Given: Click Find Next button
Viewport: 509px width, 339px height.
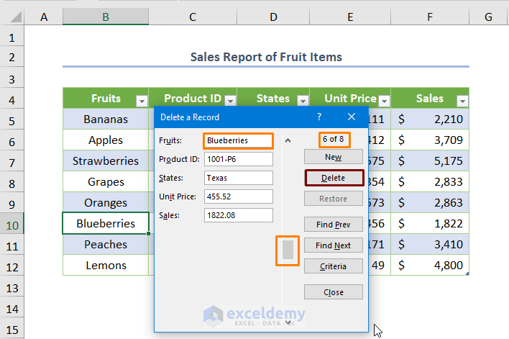Looking at the screenshot, I should tap(333, 245).
